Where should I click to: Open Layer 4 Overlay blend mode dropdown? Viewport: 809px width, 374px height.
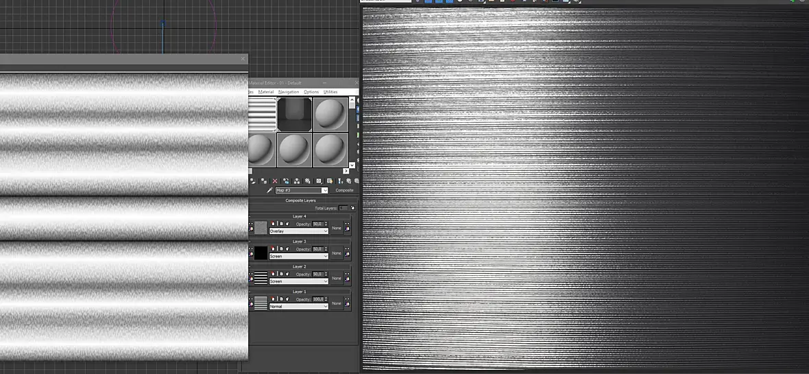coord(299,231)
